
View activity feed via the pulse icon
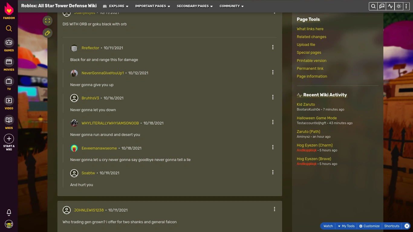click(x=390, y=6)
